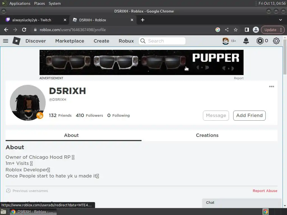Click the Report Abuse link
The image size is (287, 215).
coord(265,191)
